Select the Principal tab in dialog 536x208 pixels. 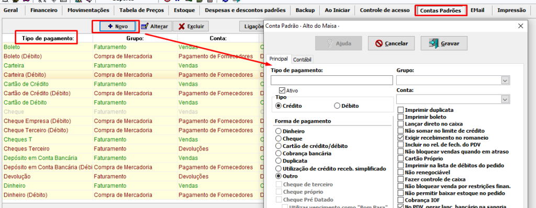[x=278, y=59]
